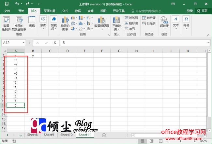Viewport: 212px width, 144px height.
Task: Click the formula bar input showing 5
Action: [x=133, y=43]
